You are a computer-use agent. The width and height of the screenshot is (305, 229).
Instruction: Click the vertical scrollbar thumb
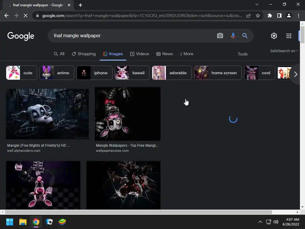click(x=302, y=35)
